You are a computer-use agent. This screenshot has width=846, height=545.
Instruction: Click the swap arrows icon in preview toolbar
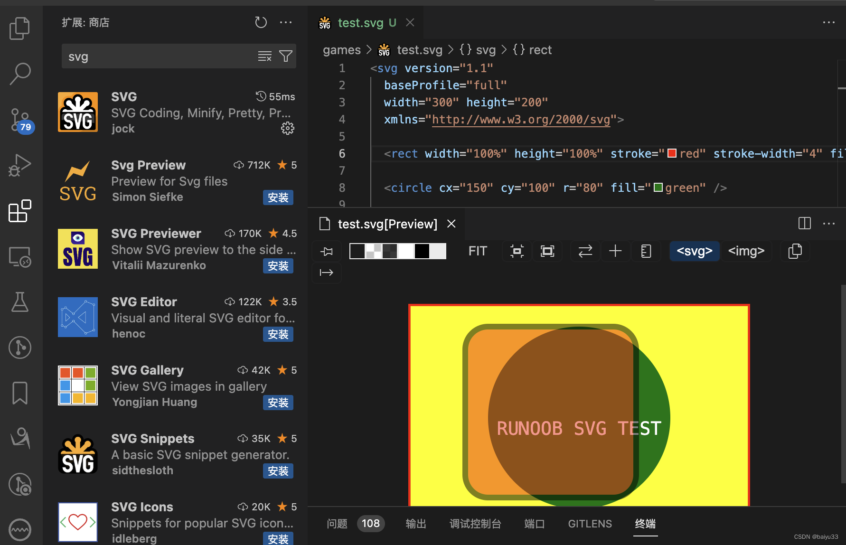point(585,251)
